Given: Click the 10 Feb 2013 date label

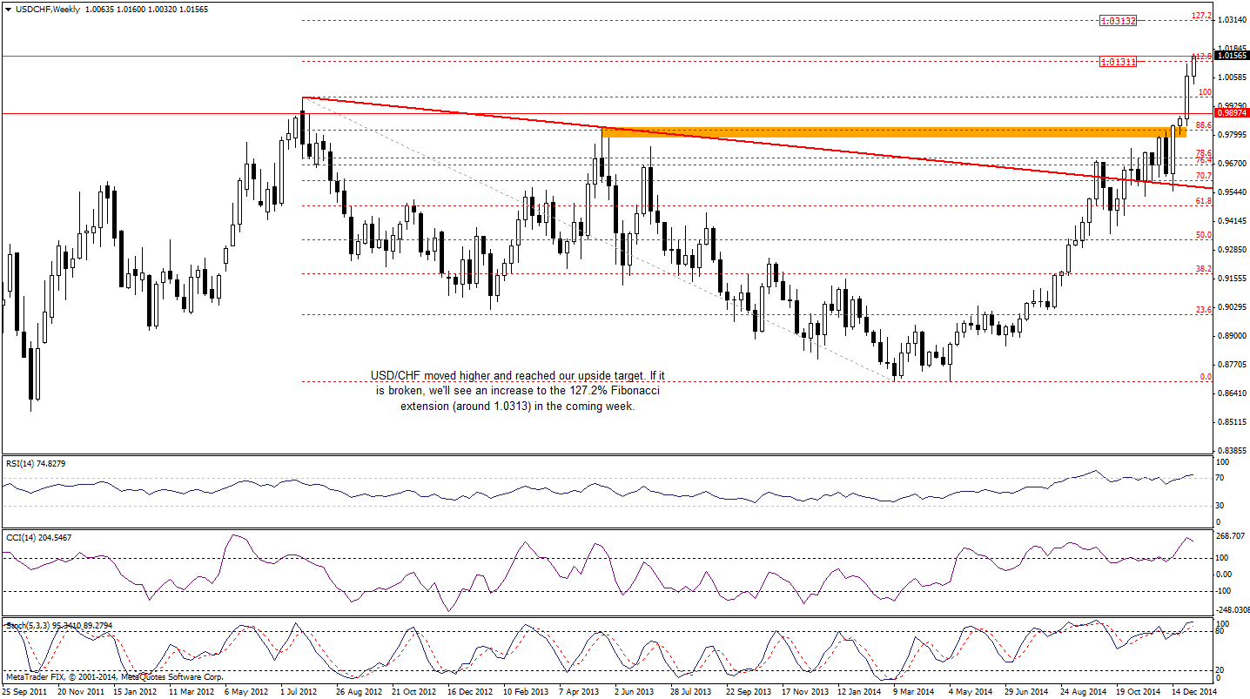Looking at the screenshot, I should [x=525, y=692].
